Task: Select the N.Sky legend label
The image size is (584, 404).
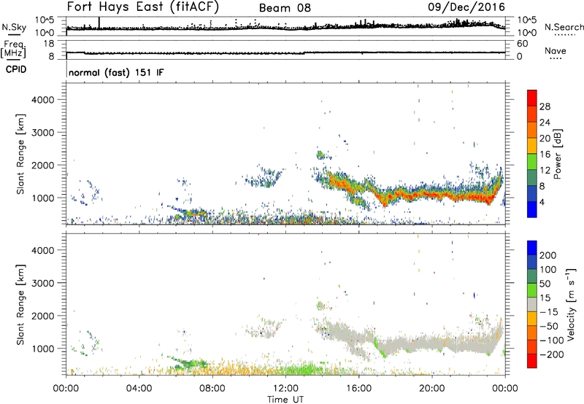Action: pos(14,27)
